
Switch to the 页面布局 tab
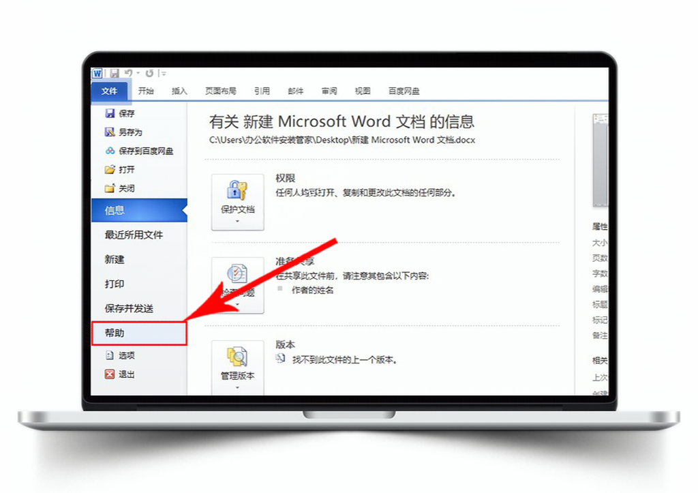tap(220, 91)
